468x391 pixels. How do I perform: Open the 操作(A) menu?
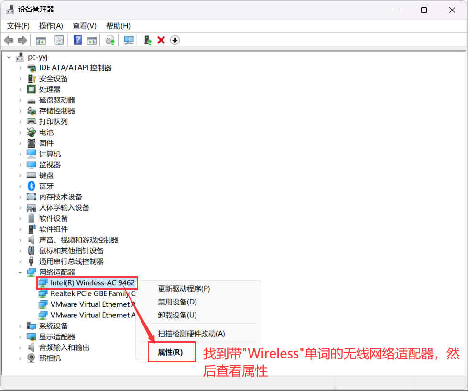[x=51, y=26]
